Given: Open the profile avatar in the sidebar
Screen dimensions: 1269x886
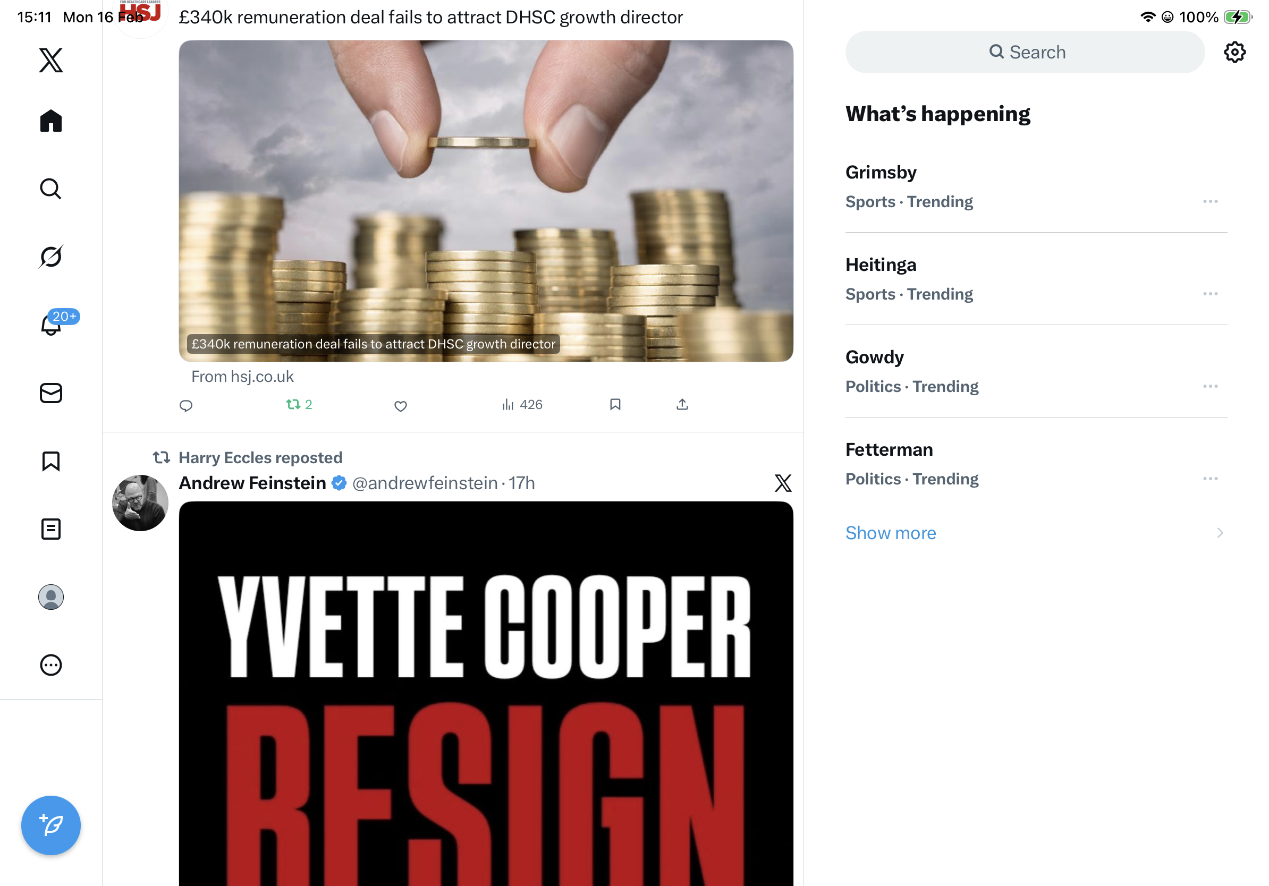Looking at the screenshot, I should 51,597.
